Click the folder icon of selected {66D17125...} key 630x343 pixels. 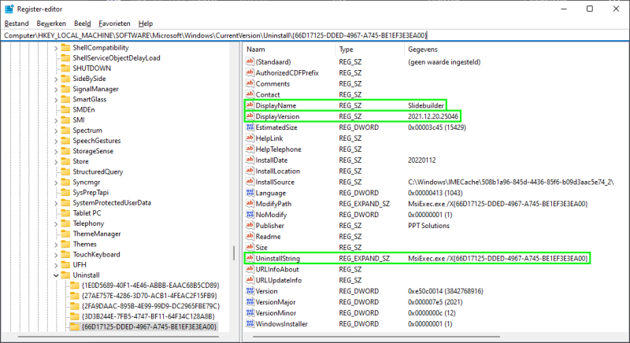(74, 326)
